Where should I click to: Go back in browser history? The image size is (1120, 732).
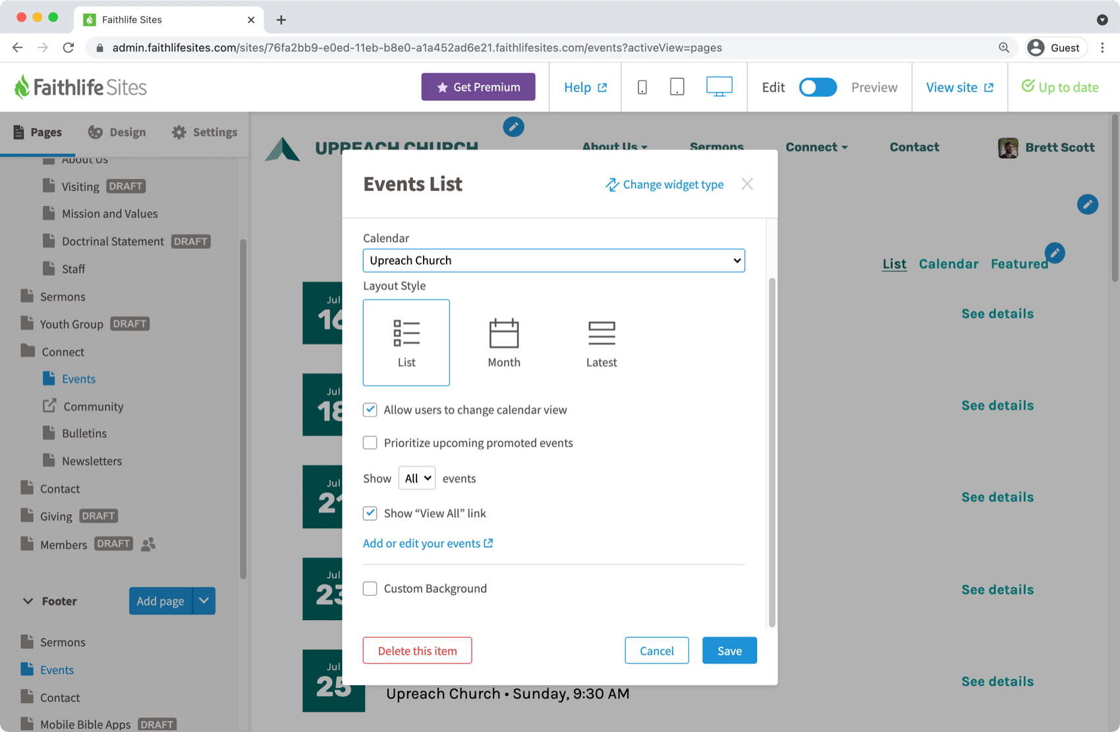click(18, 47)
